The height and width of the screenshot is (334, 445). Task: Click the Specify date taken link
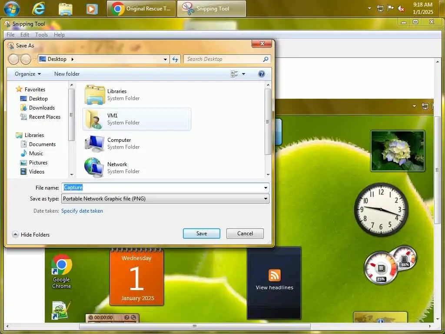(82, 211)
